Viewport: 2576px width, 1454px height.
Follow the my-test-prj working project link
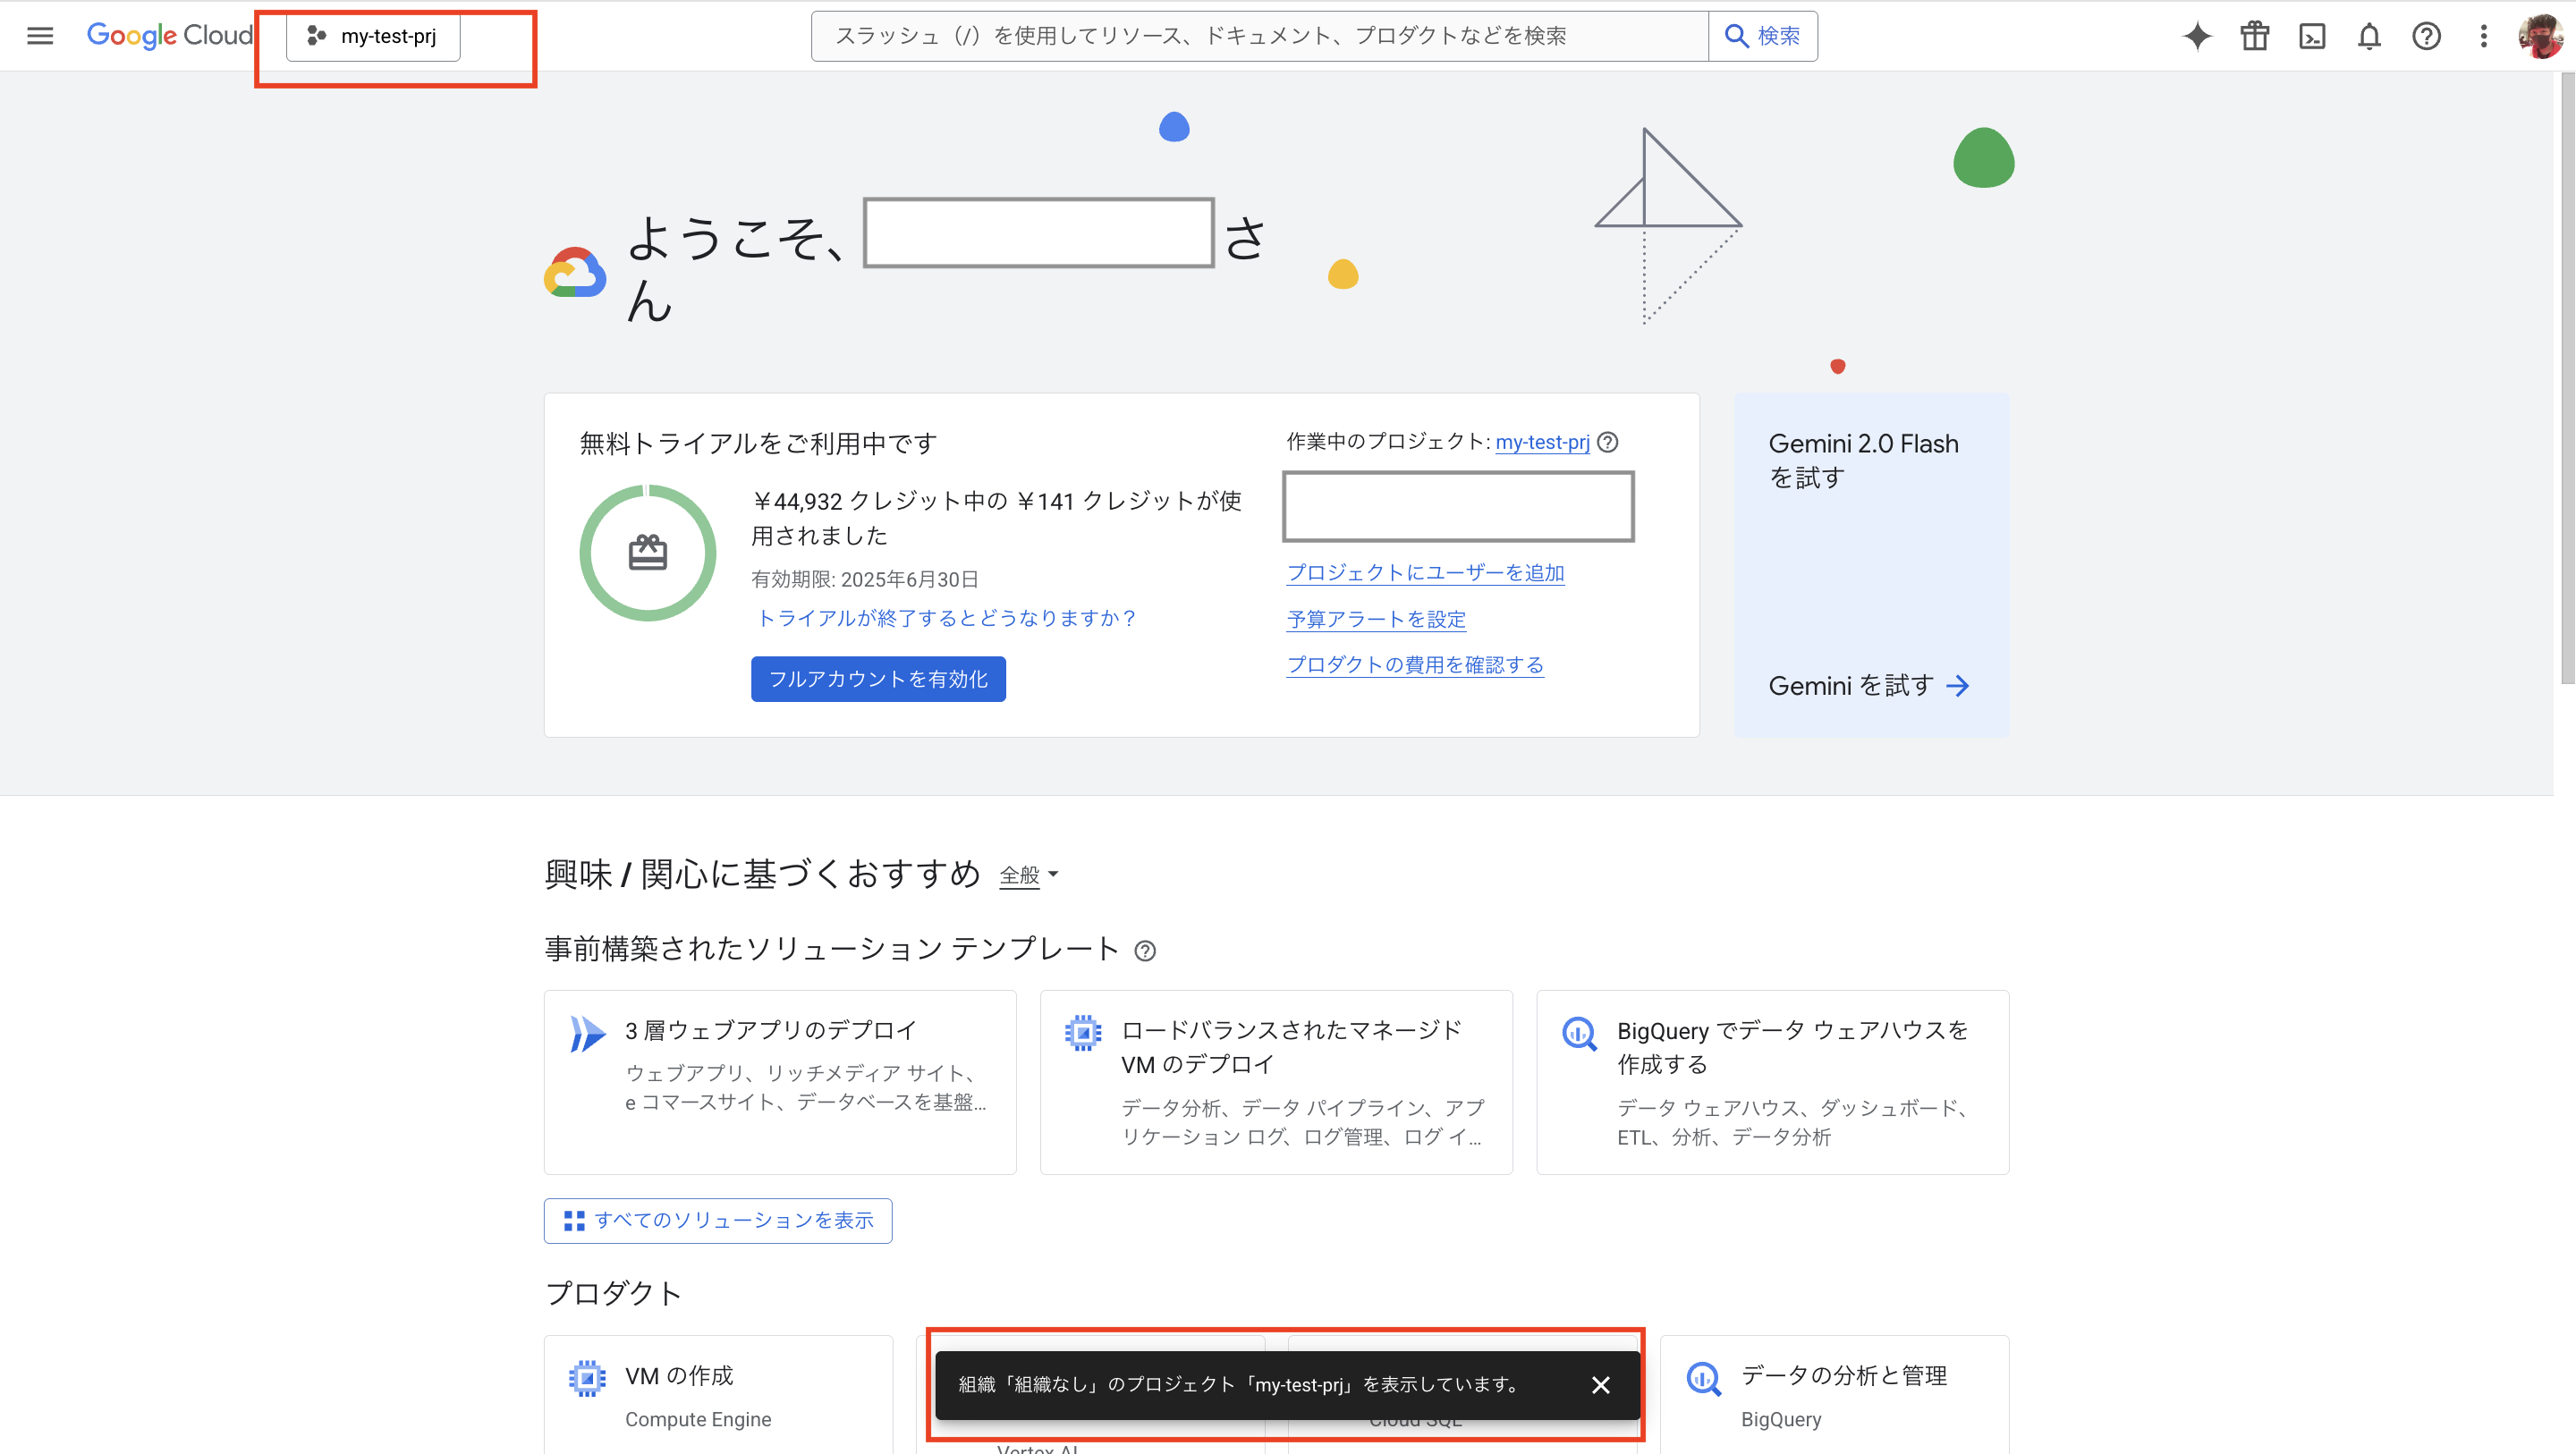(1542, 443)
